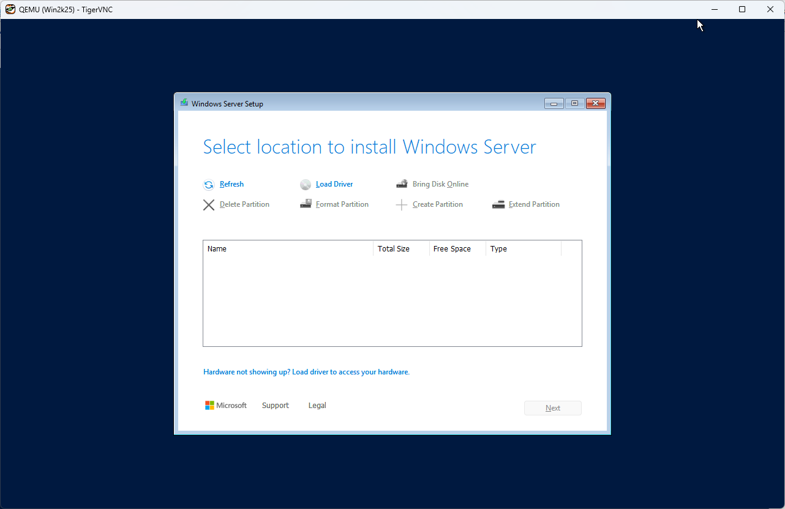Click the Windows Server Setup title icon
The height and width of the screenshot is (509, 785).
(184, 103)
